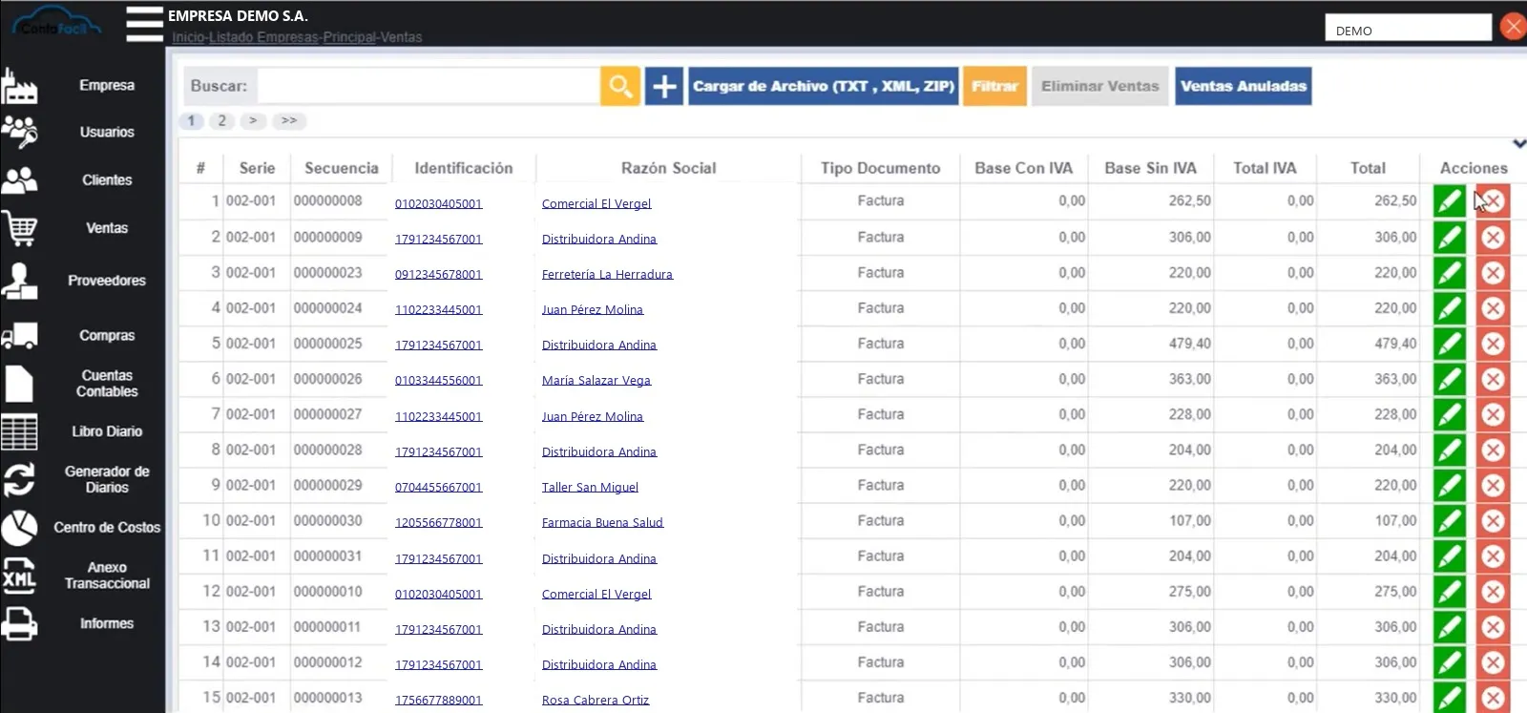Click sequence cell 000000030
Viewport: 1527px width, 713px height.
[328, 520]
